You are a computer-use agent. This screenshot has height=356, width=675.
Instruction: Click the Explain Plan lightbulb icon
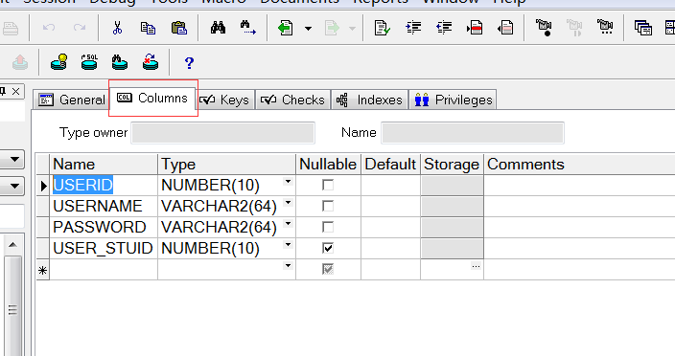click(x=59, y=62)
